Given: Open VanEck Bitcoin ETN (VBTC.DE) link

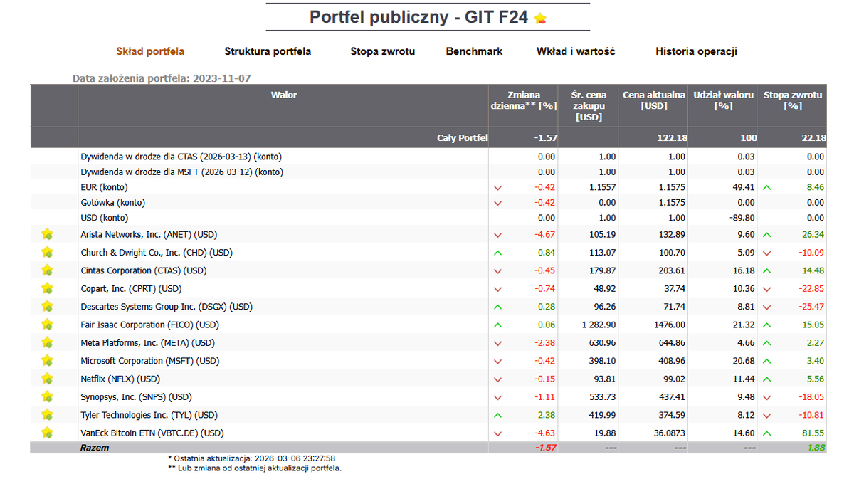Looking at the screenshot, I should click(152, 433).
